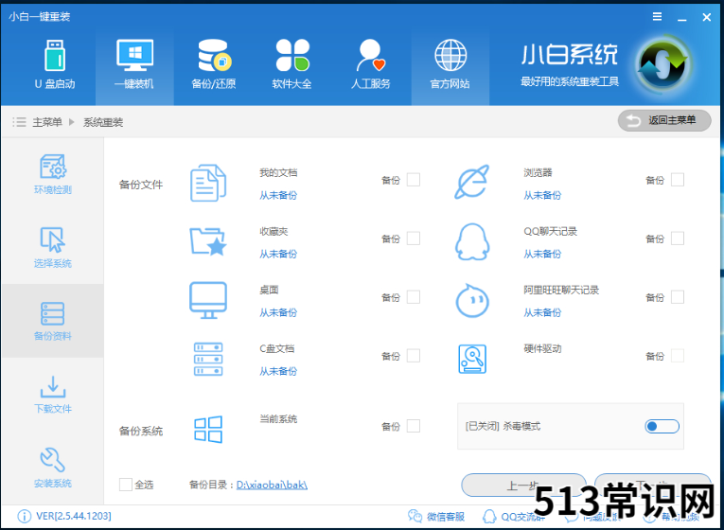Select 备份资料 step in sidebar
Viewport: 724px width, 530px height.
[x=53, y=321]
